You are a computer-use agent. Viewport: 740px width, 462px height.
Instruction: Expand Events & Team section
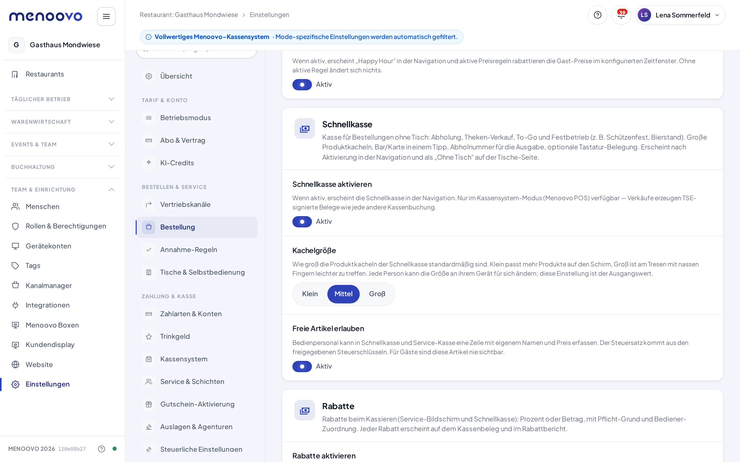[x=62, y=144]
